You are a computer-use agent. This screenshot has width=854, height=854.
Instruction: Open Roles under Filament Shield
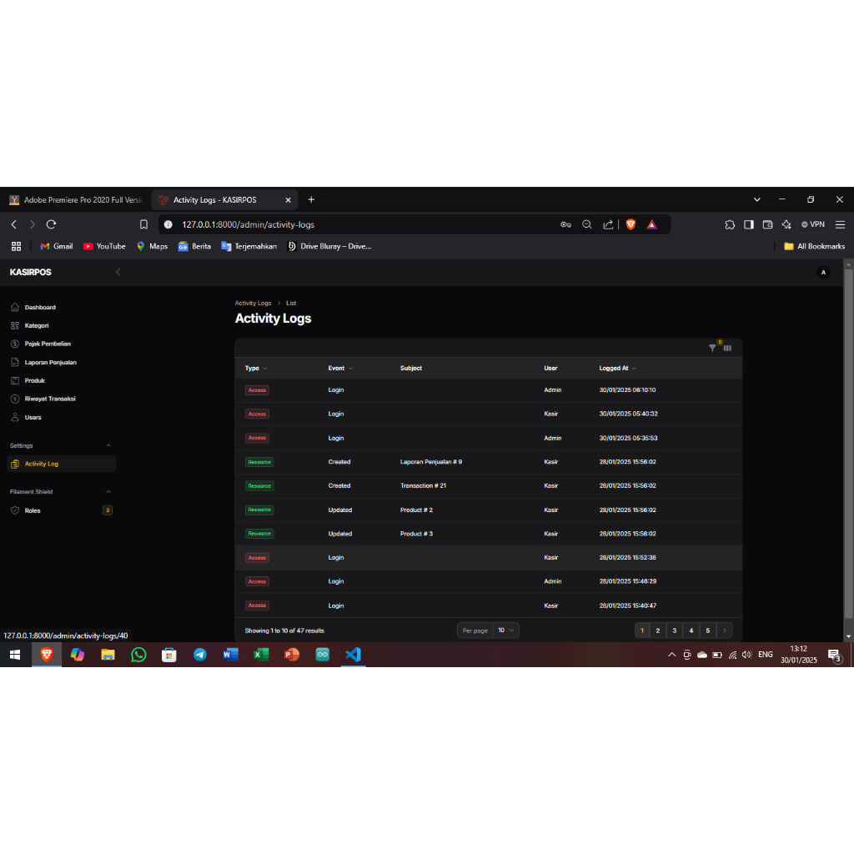point(61,510)
